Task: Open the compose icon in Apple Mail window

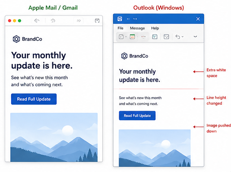Action: 97,20
